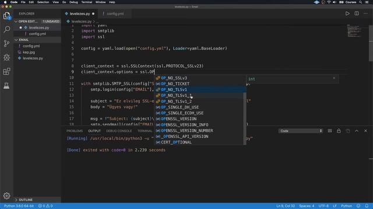The width and height of the screenshot is (373, 209).
Task: Run the Python file with play icon
Action: 347,13
